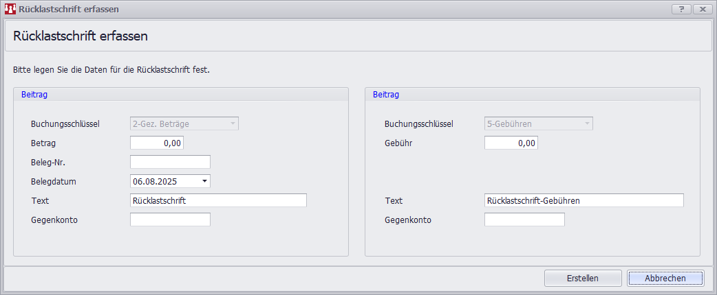Click the instruction text starting with Bitte
717x295 pixels.
111,70
